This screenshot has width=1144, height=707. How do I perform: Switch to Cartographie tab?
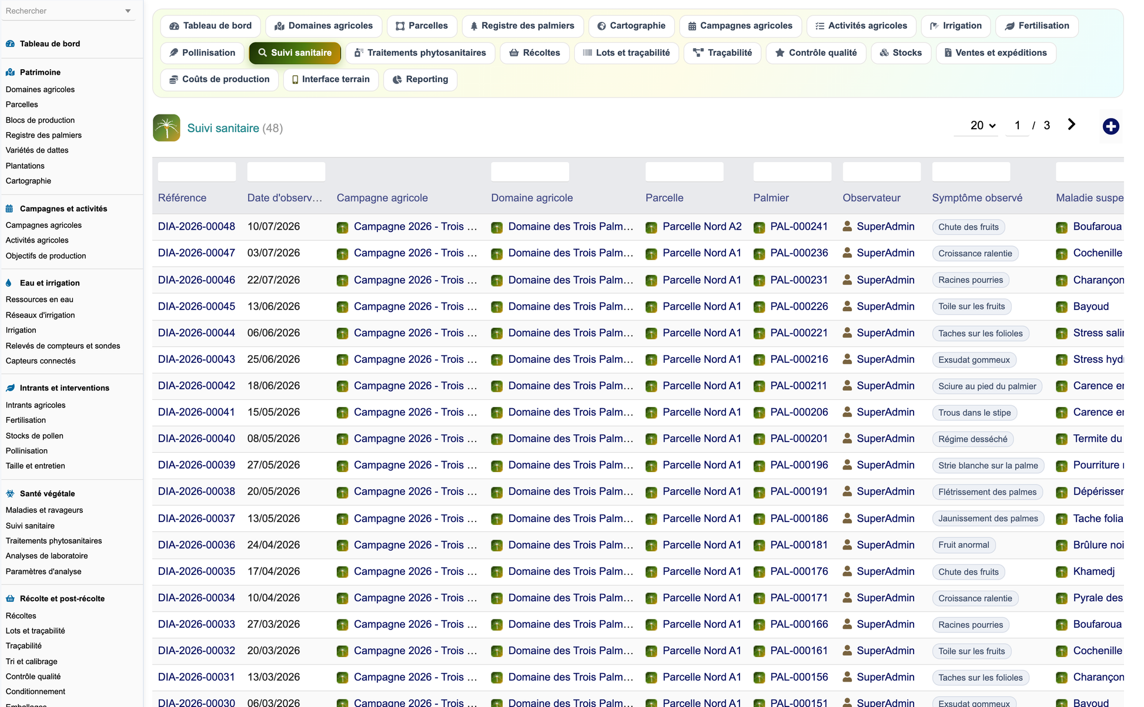pyautogui.click(x=631, y=26)
